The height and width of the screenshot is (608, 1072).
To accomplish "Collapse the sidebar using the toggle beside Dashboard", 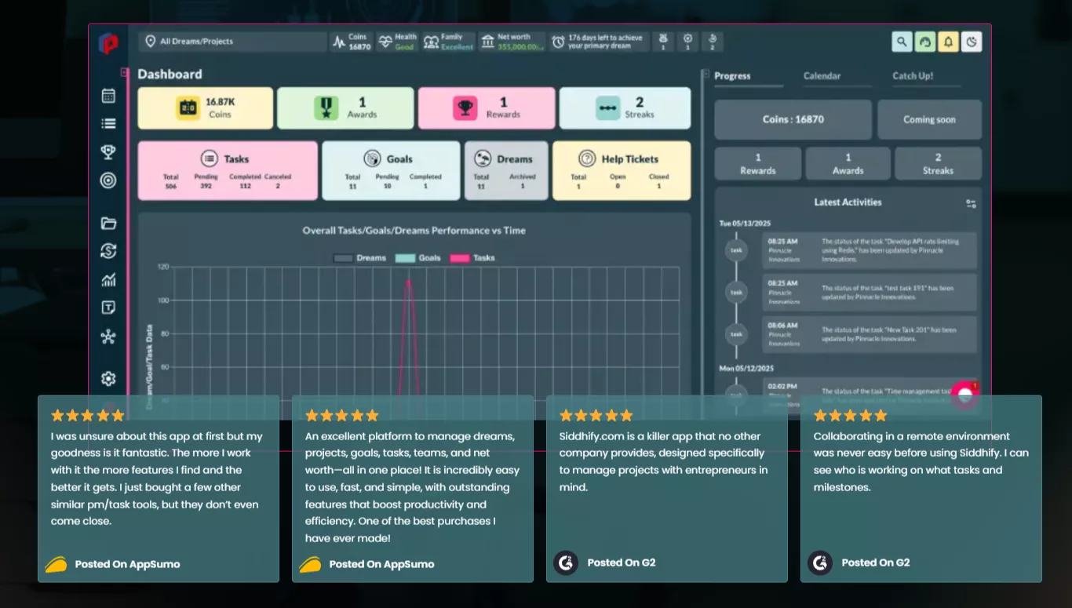I will coord(125,72).
